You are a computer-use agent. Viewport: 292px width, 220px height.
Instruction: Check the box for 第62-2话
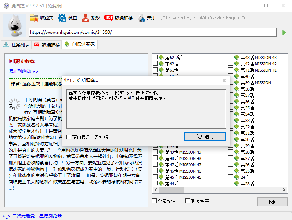pos(155,57)
